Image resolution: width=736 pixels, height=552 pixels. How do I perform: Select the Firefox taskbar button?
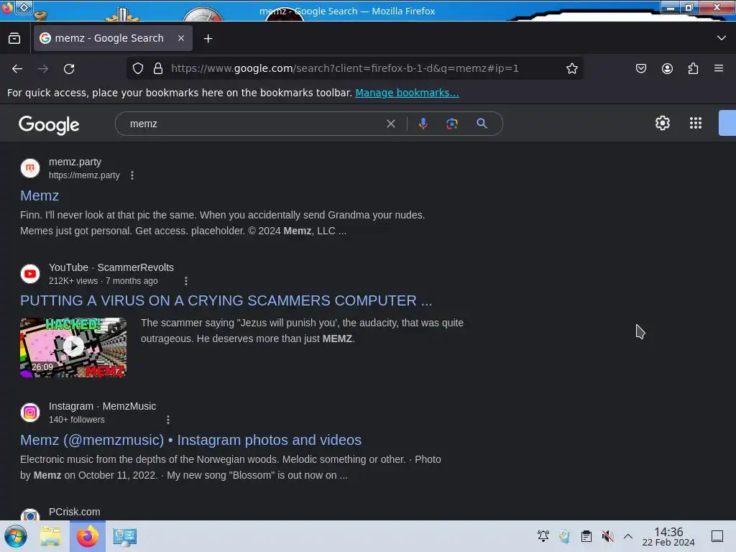click(88, 536)
